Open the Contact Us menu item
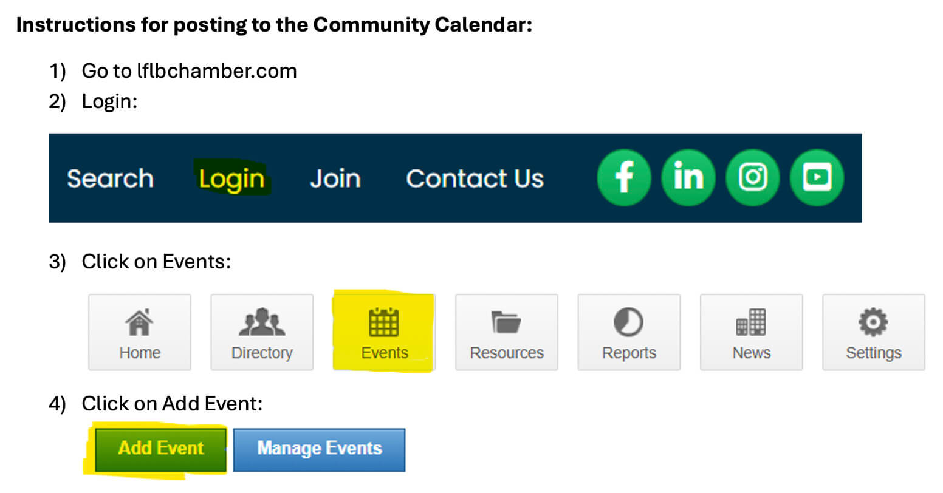The height and width of the screenshot is (493, 943). point(475,178)
